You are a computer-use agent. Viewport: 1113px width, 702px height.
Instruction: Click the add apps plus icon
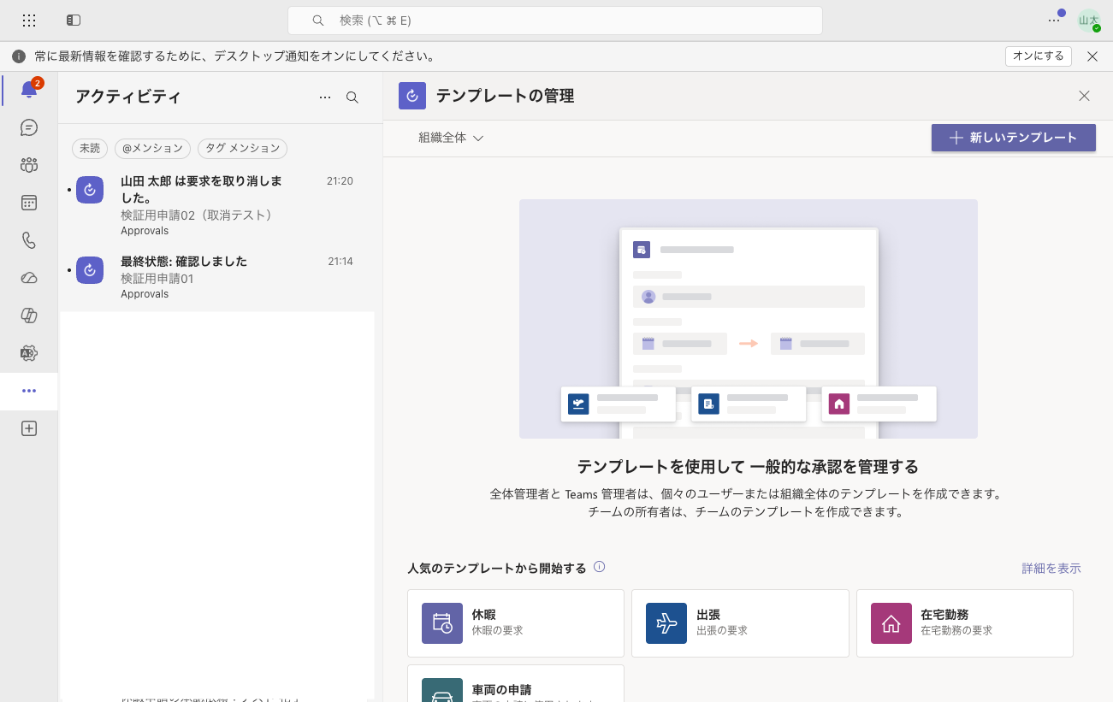tap(29, 428)
